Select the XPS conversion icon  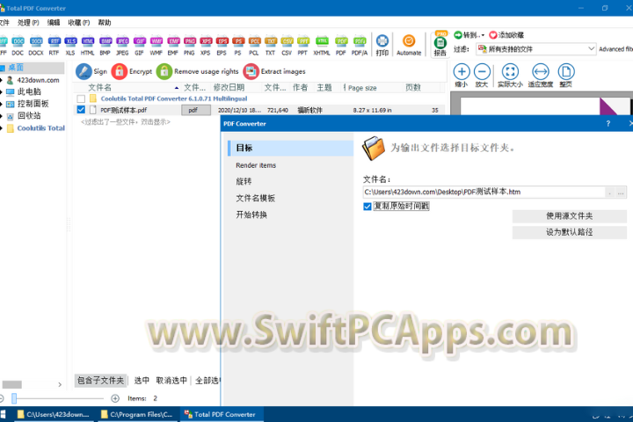[x=206, y=45]
